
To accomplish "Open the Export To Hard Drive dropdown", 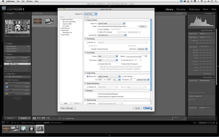I will point(90,14).
